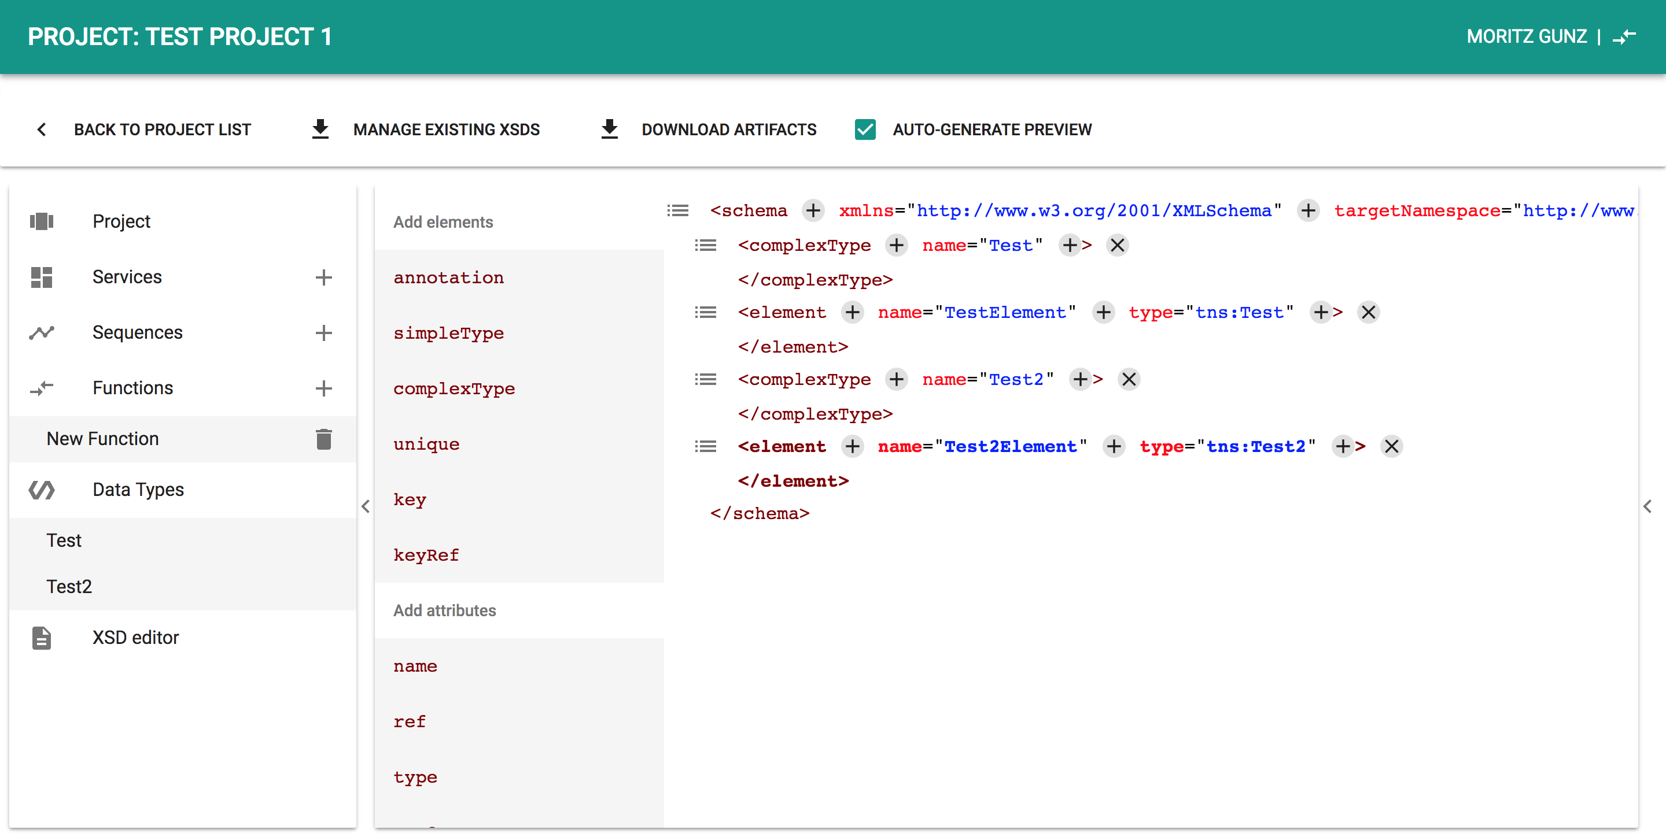Viewport: 1666px width, 837px height.
Task: Click list handle of complexType Test row
Action: [705, 246]
